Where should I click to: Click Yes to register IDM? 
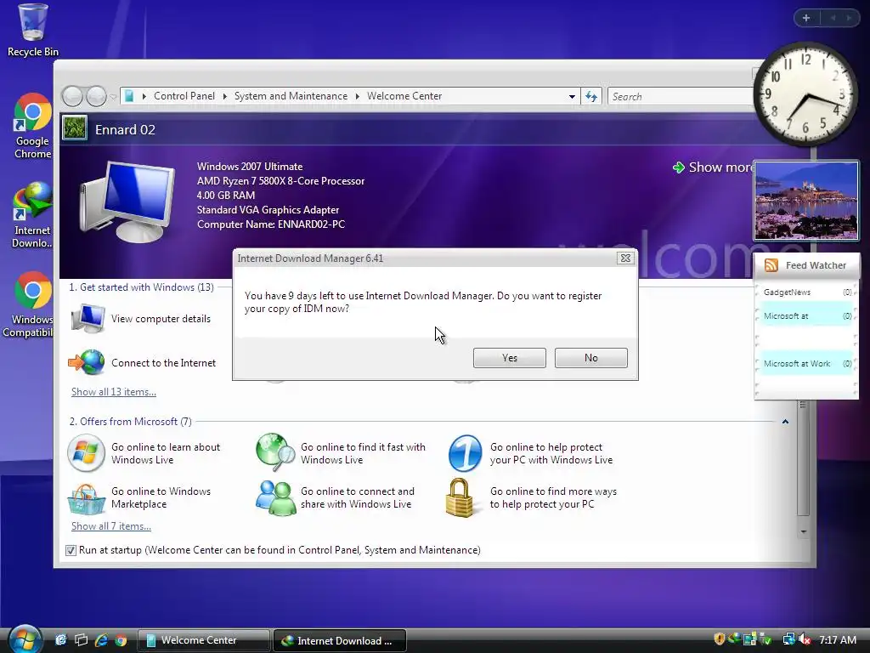pos(510,358)
